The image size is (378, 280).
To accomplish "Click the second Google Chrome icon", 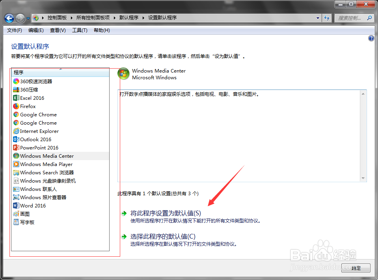I will tap(16, 123).
